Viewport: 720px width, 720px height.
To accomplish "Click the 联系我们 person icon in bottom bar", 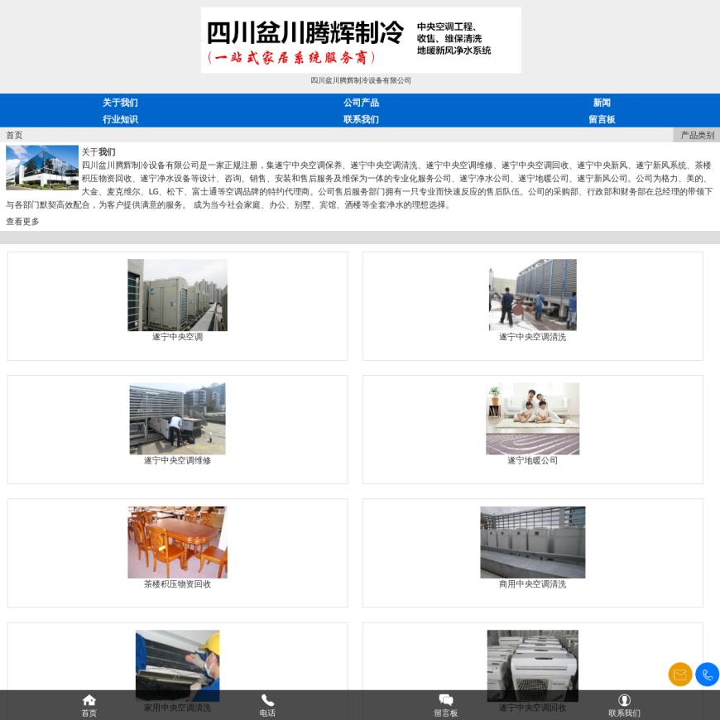I will [x=624, y=700].
